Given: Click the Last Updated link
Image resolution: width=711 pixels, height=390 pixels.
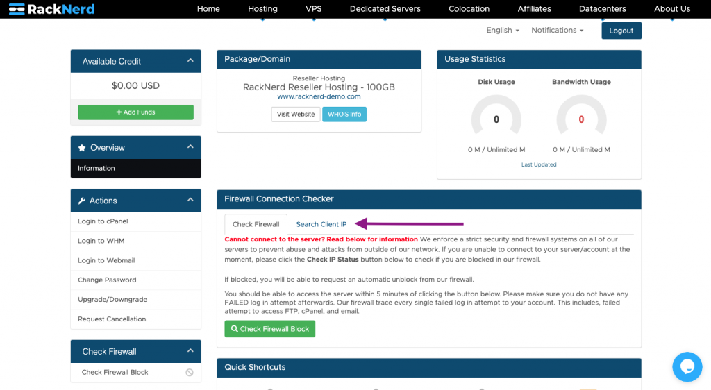Looking at the screenshot, I should click(539, 164).
